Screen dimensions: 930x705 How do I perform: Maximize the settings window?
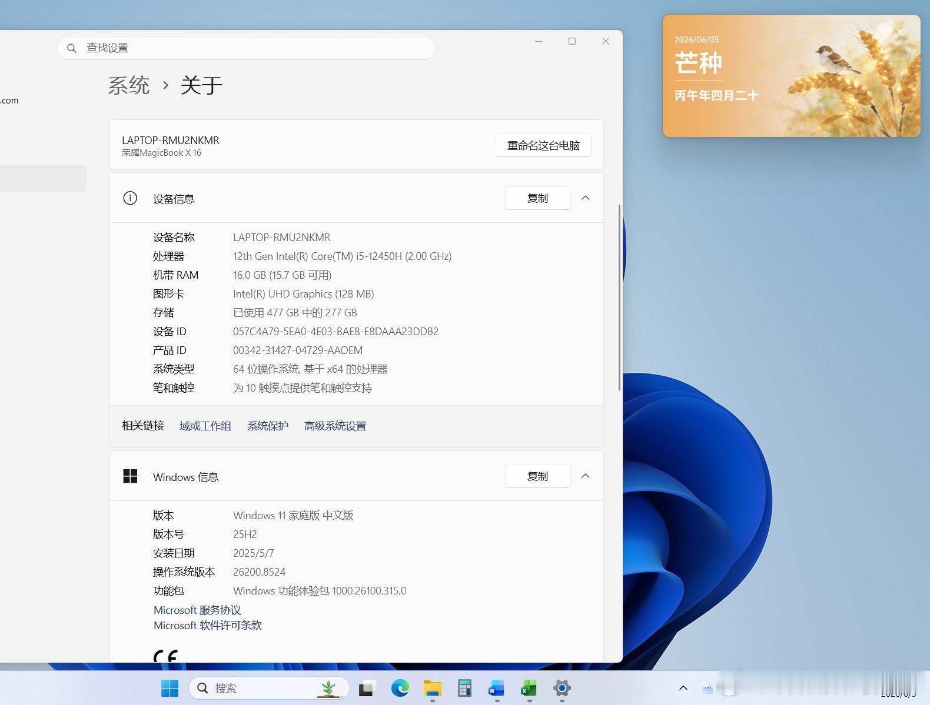[572, 41]
